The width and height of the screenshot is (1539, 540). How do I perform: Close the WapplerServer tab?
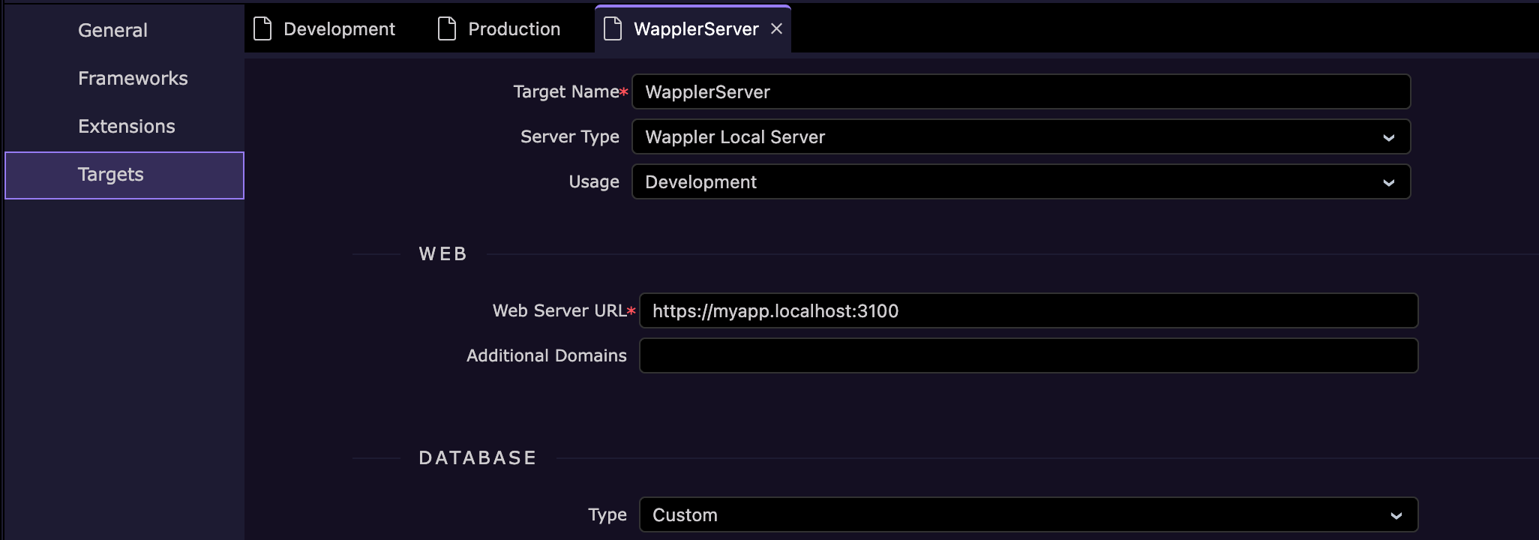(x=777, y=28)
